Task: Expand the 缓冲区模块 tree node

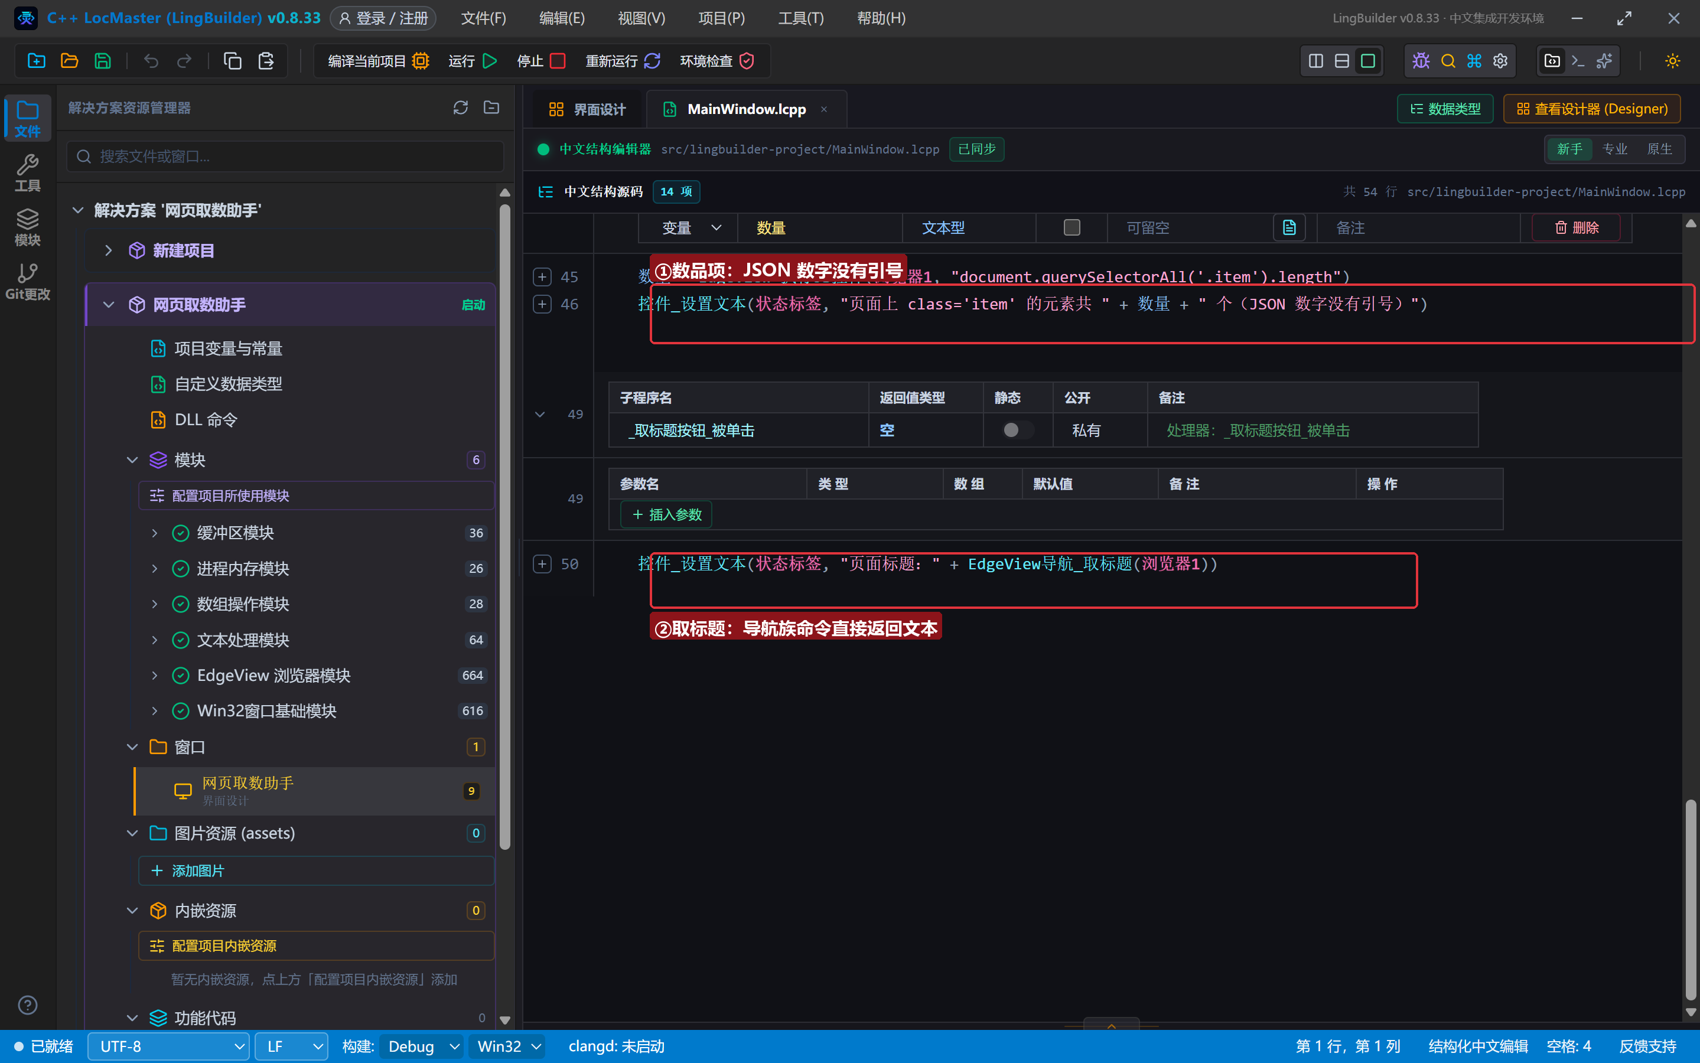Action: (155, 533)
